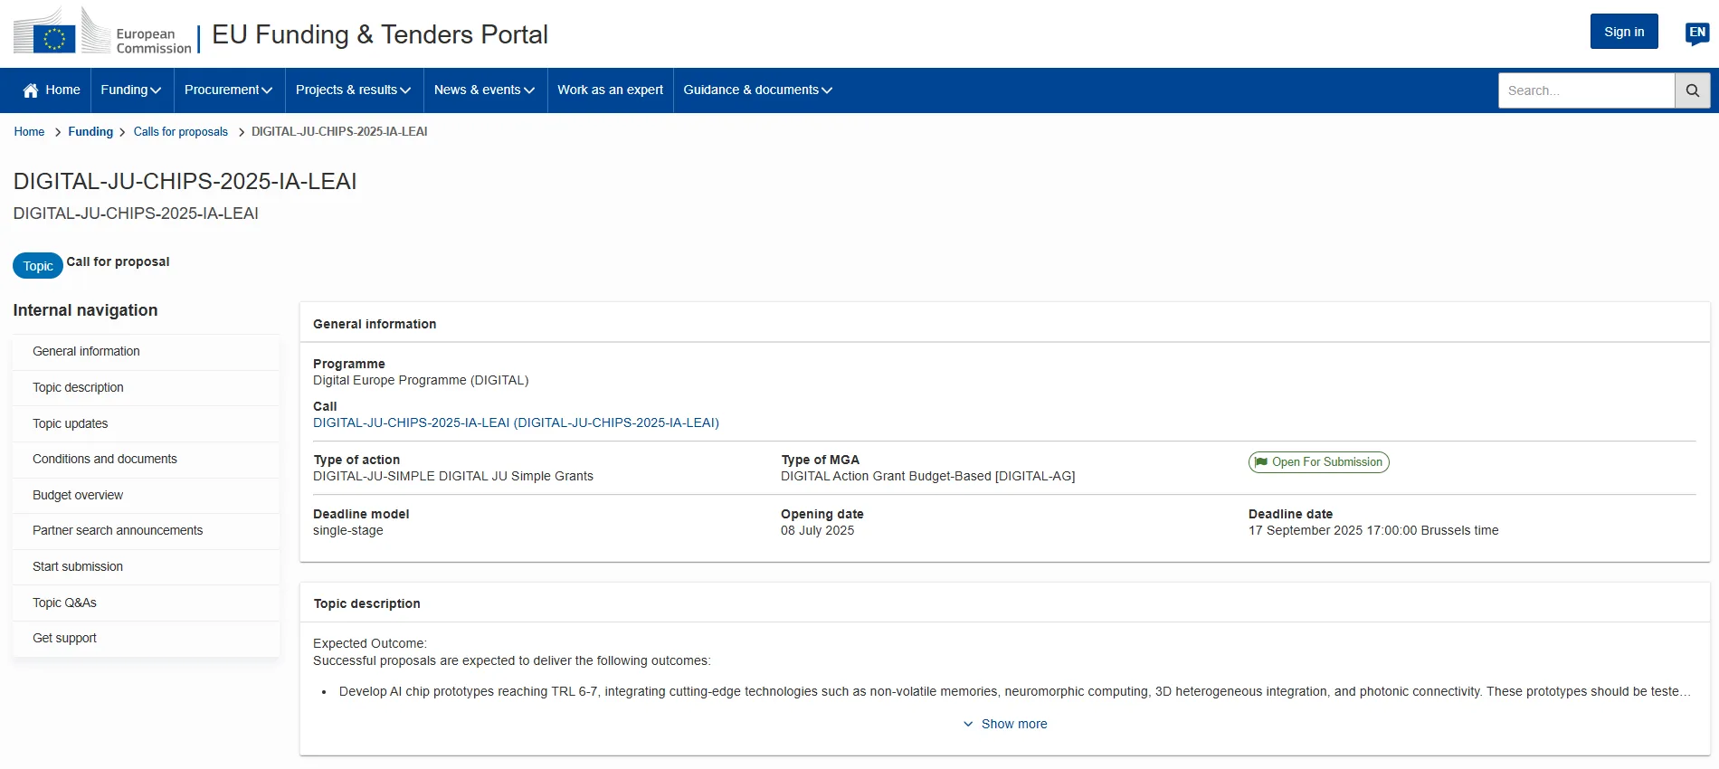Click the Show more chevron icon
This screenshot has height=769, width=1719.
click(x=968, y=724)
